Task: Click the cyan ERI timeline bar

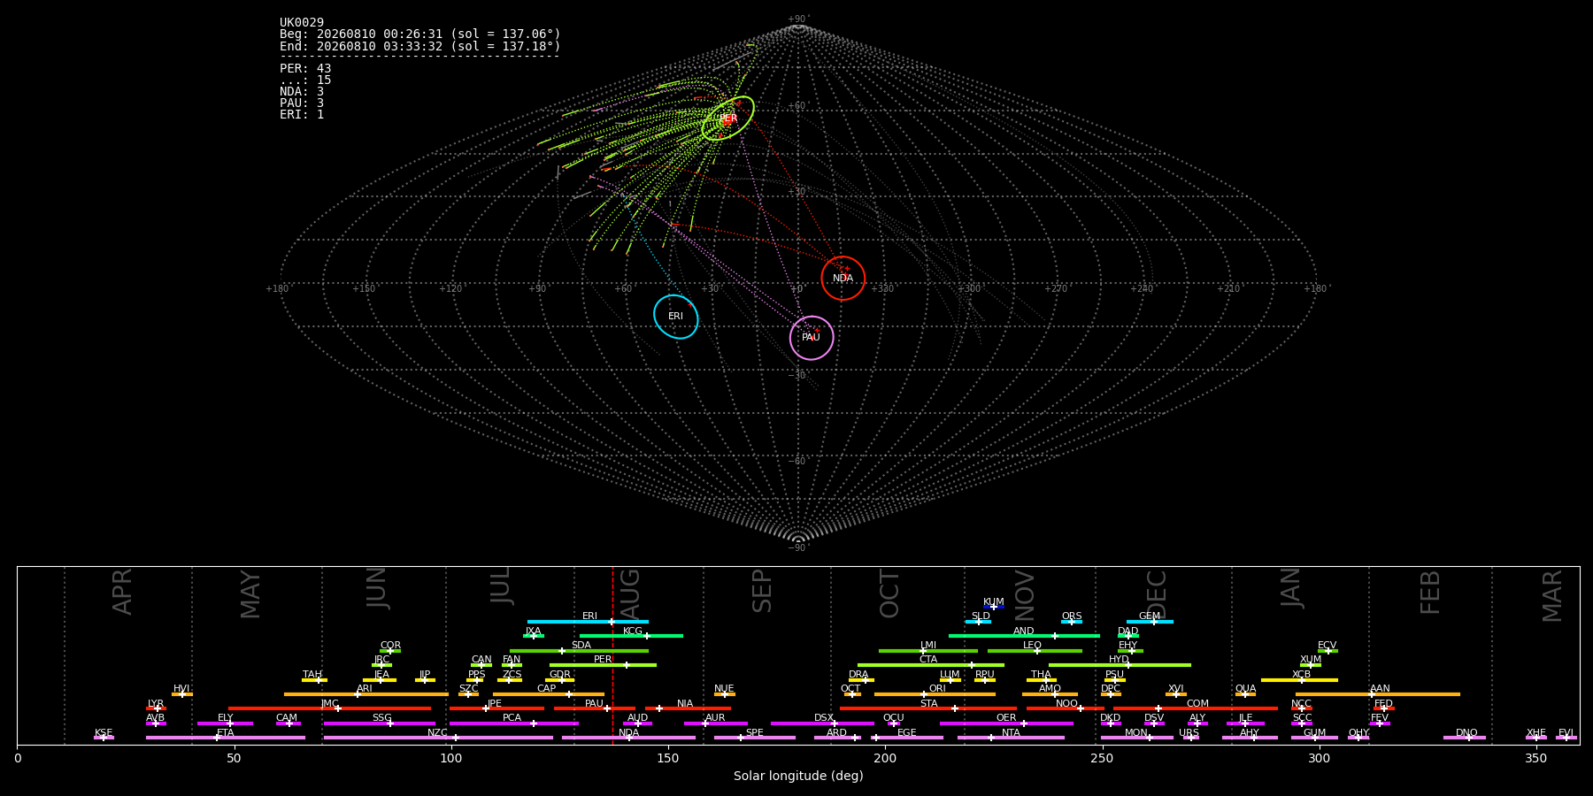Action: [x=588, y=622]
